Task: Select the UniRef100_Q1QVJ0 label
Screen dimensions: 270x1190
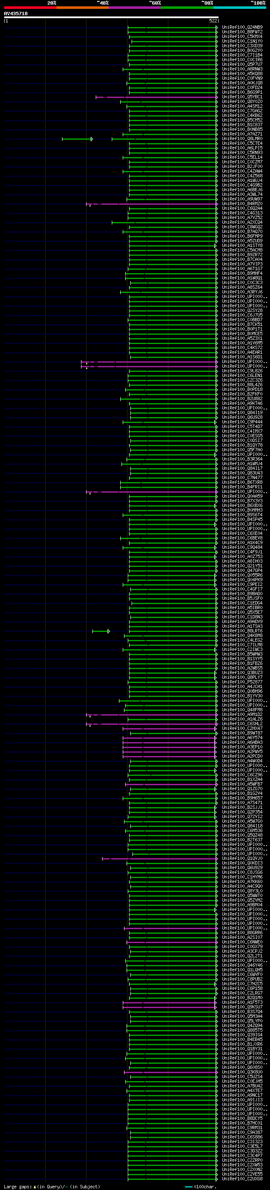Action: point(242,858)
